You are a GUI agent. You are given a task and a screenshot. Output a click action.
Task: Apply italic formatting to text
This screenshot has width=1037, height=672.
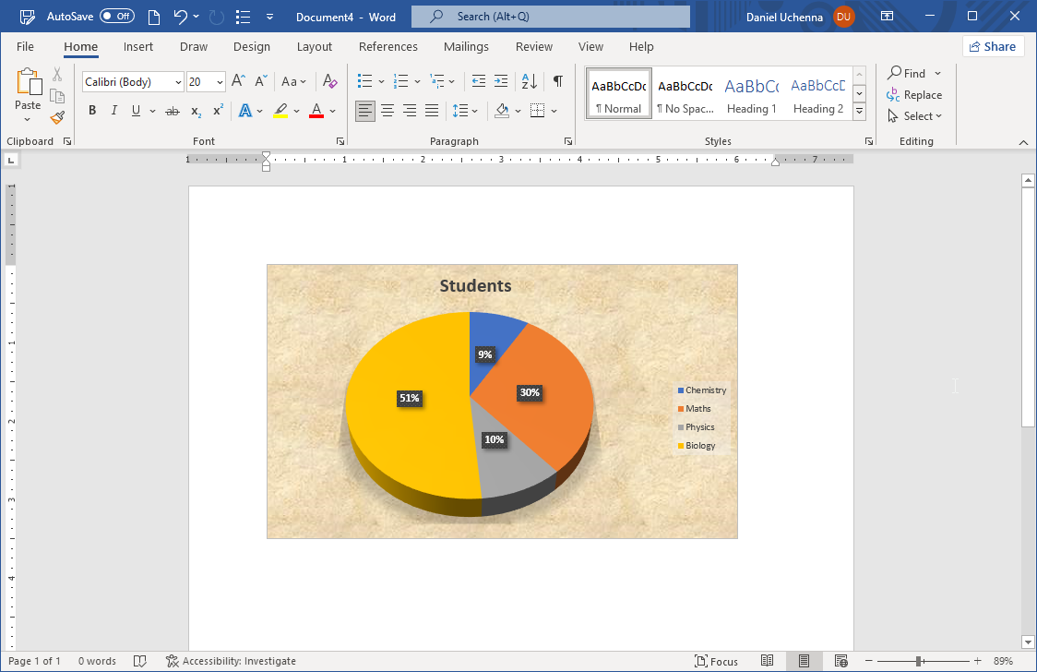point(113,110)
